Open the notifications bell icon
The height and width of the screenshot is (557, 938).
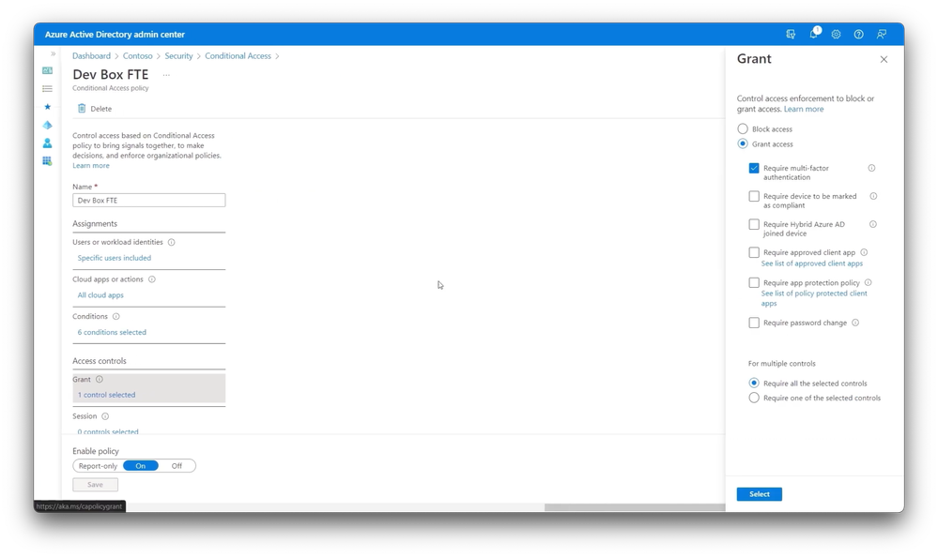[813, 34]
